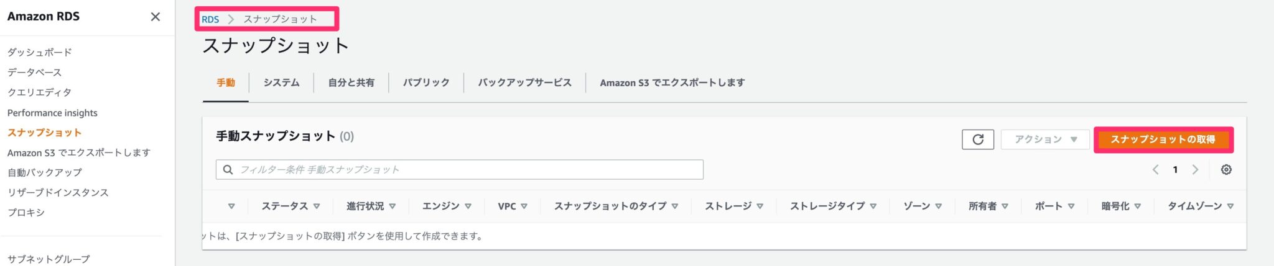This screenshot has height=266, width=1274.
Task: Click スナップショットの取得 button
Action: point(1163,140)
